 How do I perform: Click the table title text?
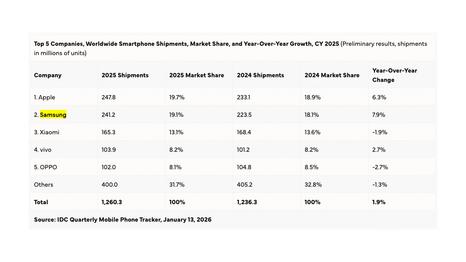click(186, 44)
